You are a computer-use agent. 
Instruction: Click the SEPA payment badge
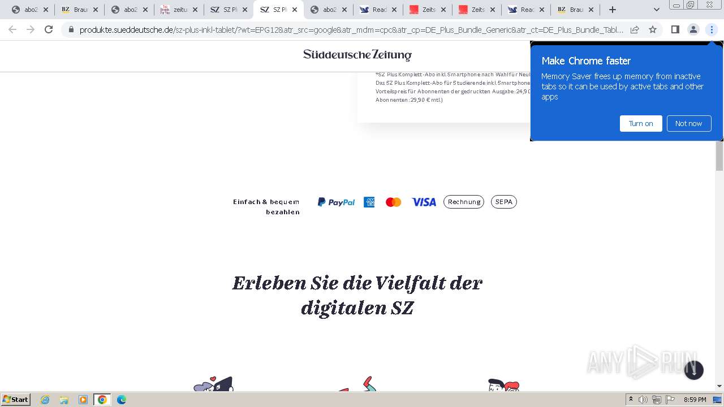point(503,202)
